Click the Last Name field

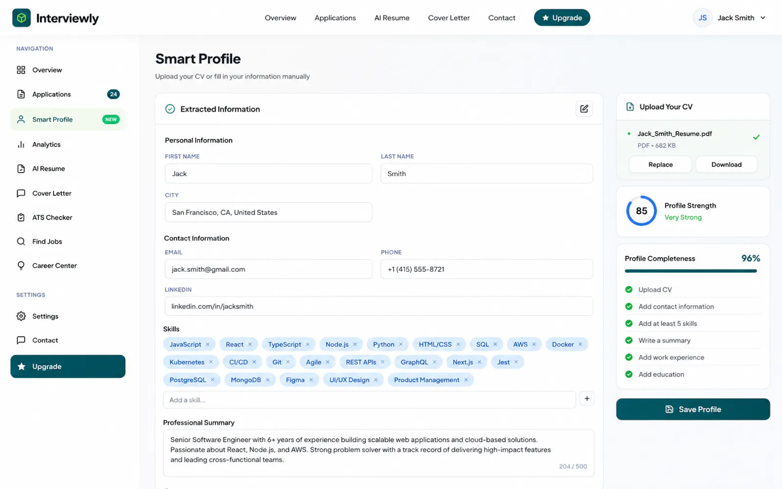[487, 174]
